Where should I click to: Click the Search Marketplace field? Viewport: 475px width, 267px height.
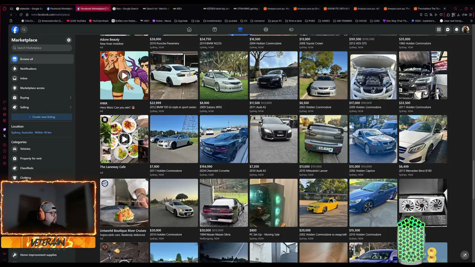point(42,48)
